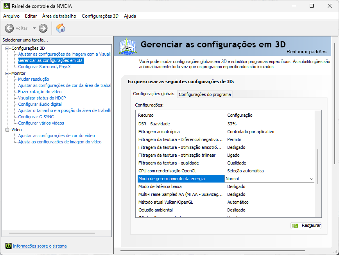Screen dimensions: 339x255
Task: Click the Back arrow icon (Voltar)
Action: (9, 28)
